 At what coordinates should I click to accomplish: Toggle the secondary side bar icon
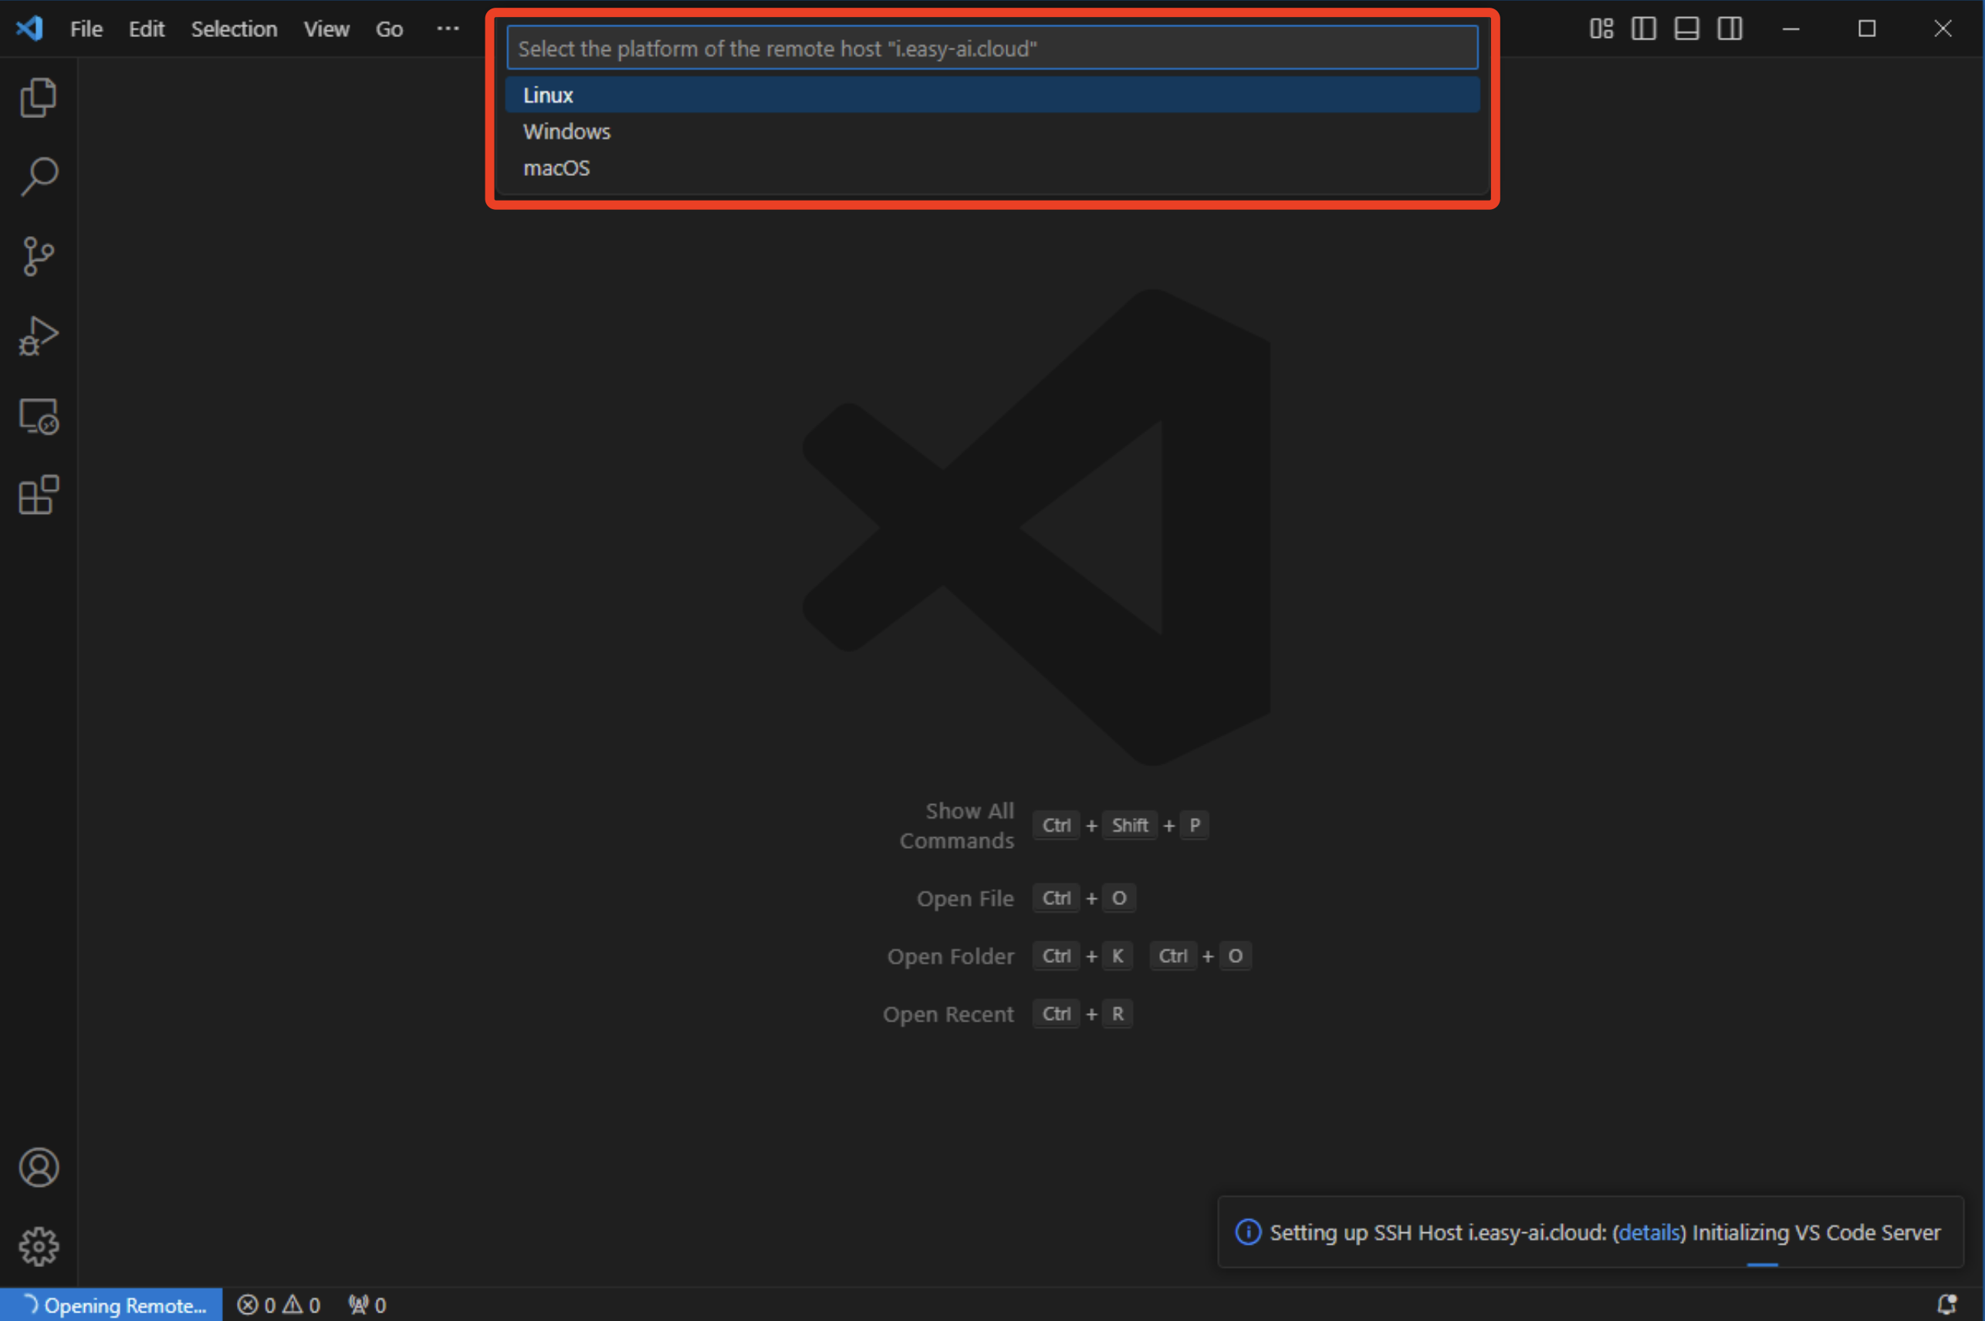[1730, 29]
